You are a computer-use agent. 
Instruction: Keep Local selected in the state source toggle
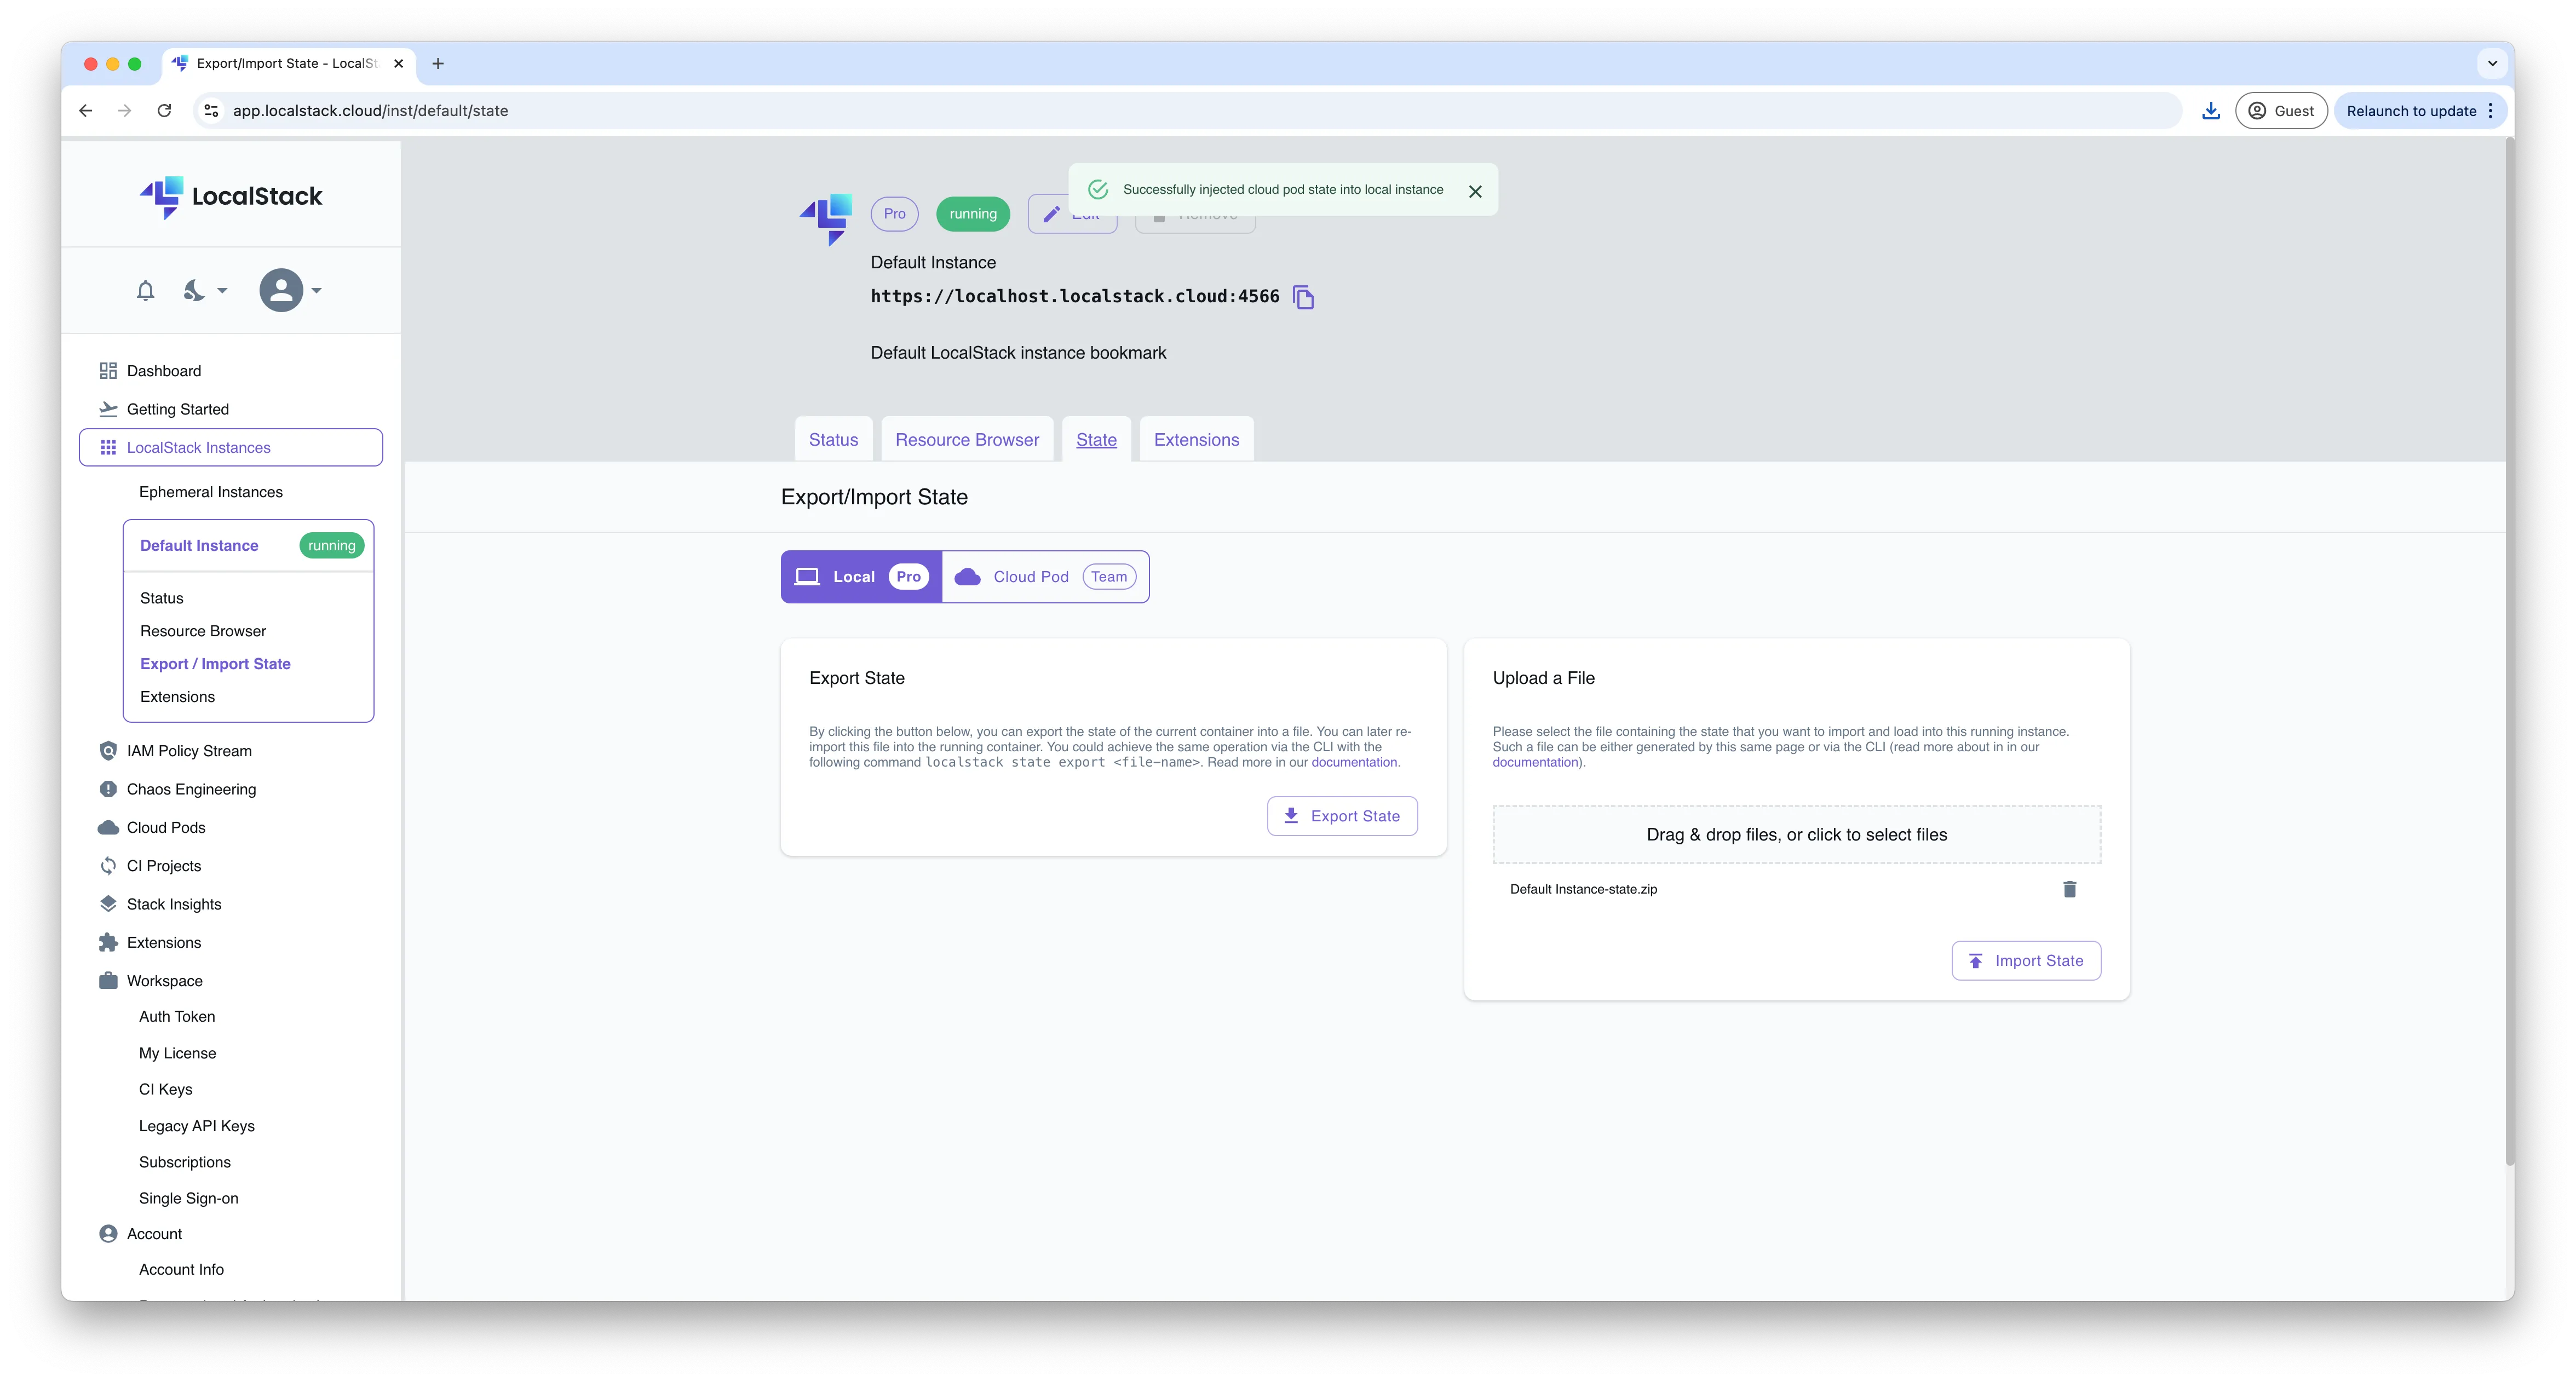(x=860, y=576)
